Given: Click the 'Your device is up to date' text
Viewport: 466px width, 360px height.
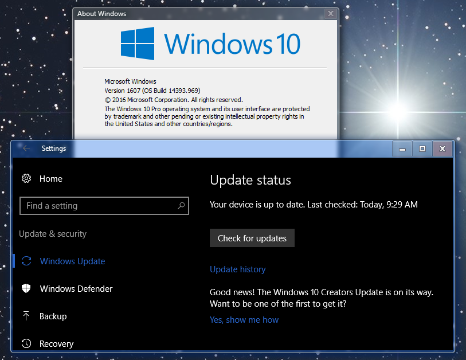Looking at the screenshot, I should 314,205.
